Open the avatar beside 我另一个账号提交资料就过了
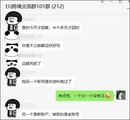Viewport: 130px width, 120px height. (x=12, y=77)
